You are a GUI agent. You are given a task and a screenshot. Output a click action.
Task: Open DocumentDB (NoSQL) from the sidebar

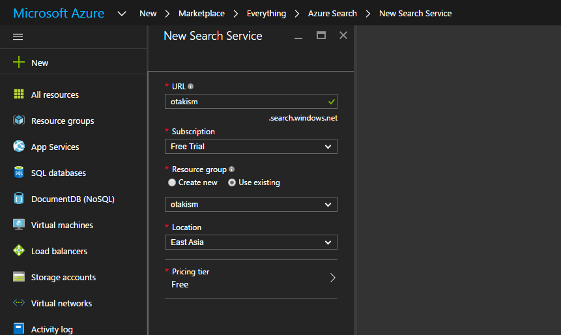74,199
